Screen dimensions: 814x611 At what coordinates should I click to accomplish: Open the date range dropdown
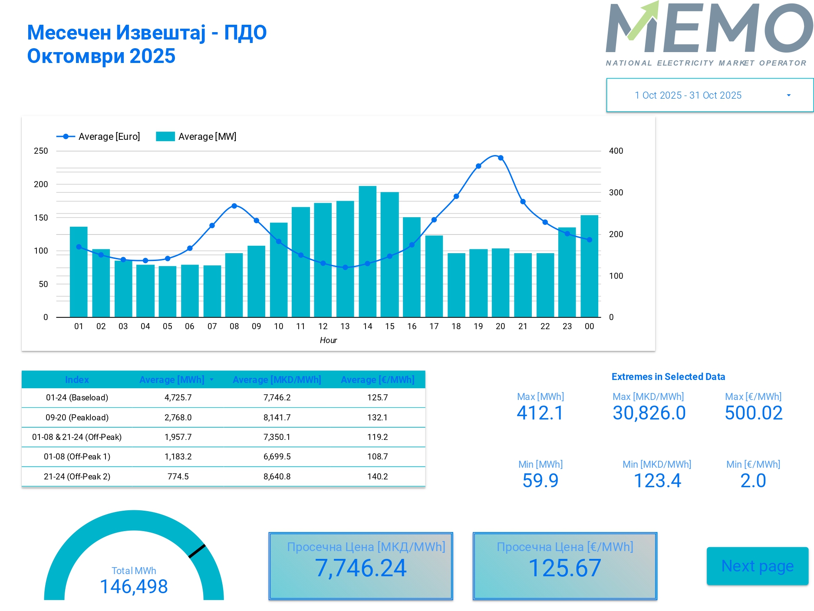click(x=688, y=95)
